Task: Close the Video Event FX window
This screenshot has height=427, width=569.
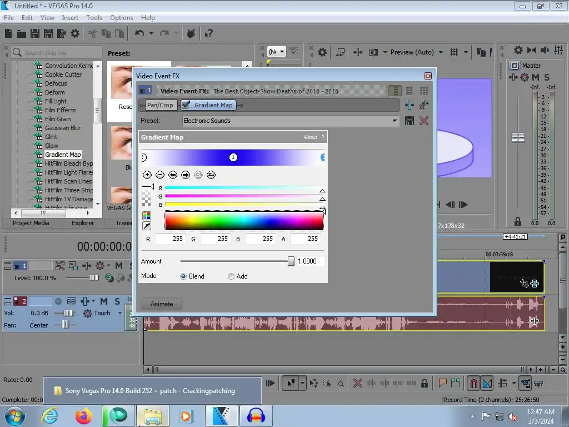Action: (x=428, y=76)
